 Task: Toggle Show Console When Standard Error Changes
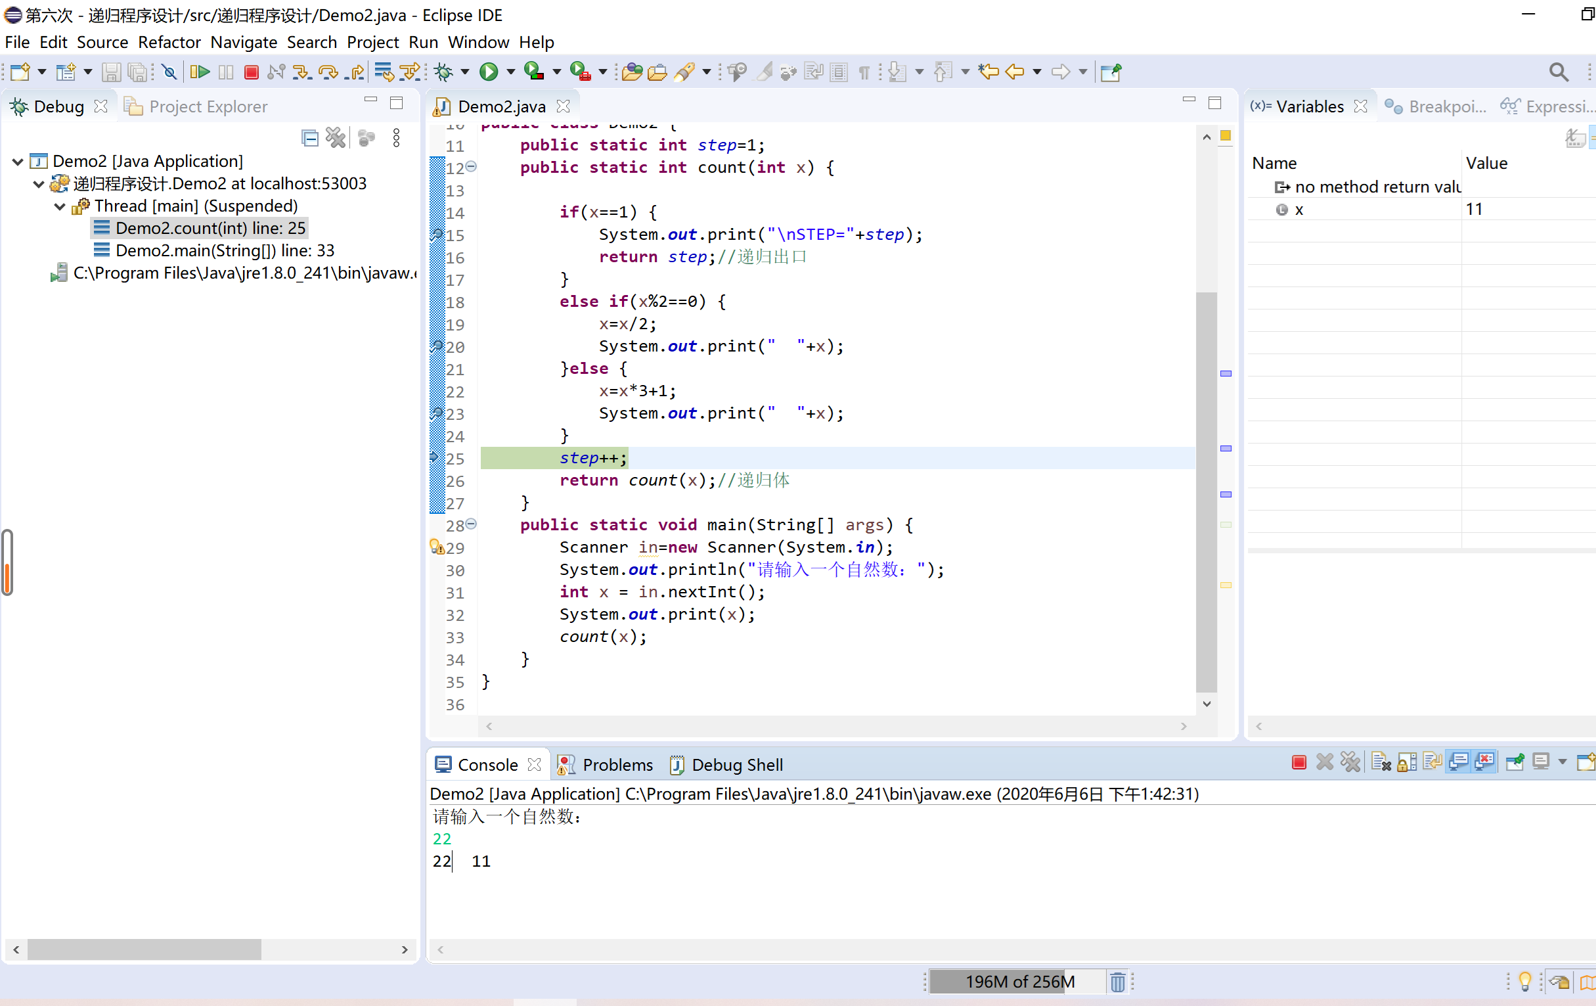coord(1484,763)
